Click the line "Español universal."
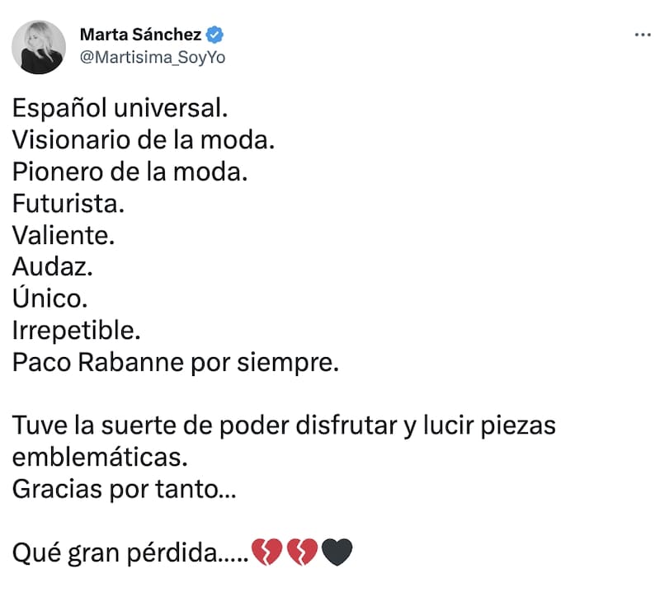 [x=119, y=110]
